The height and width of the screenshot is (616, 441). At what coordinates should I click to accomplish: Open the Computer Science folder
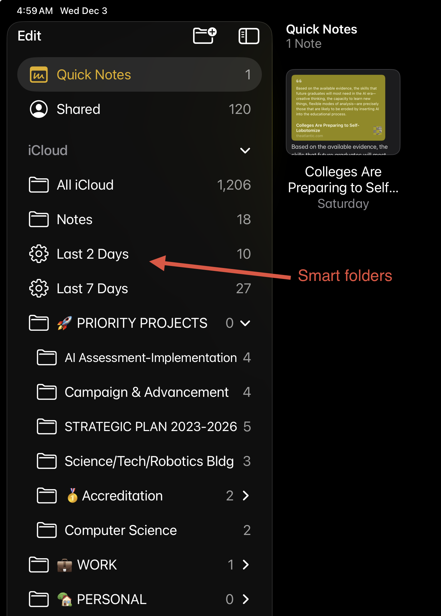(121, 530)
